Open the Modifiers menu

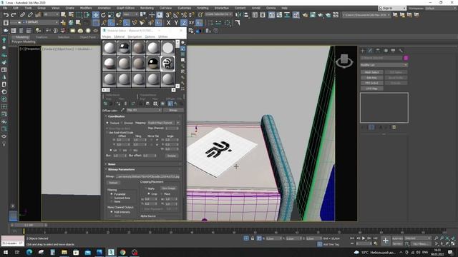point(86,8)
